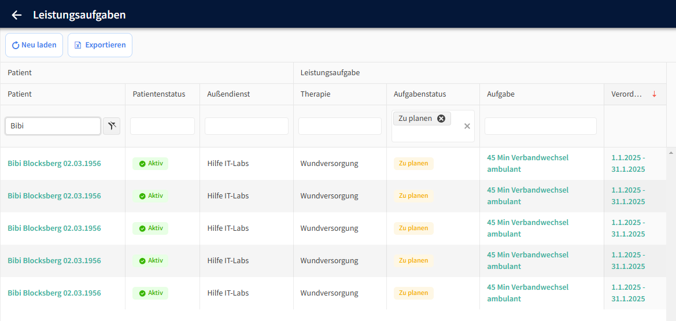Image resolution: width=676 pixels, height=321 pixels.
Task: Sort by the Patientenstatus column header
Action: (159, 94)
